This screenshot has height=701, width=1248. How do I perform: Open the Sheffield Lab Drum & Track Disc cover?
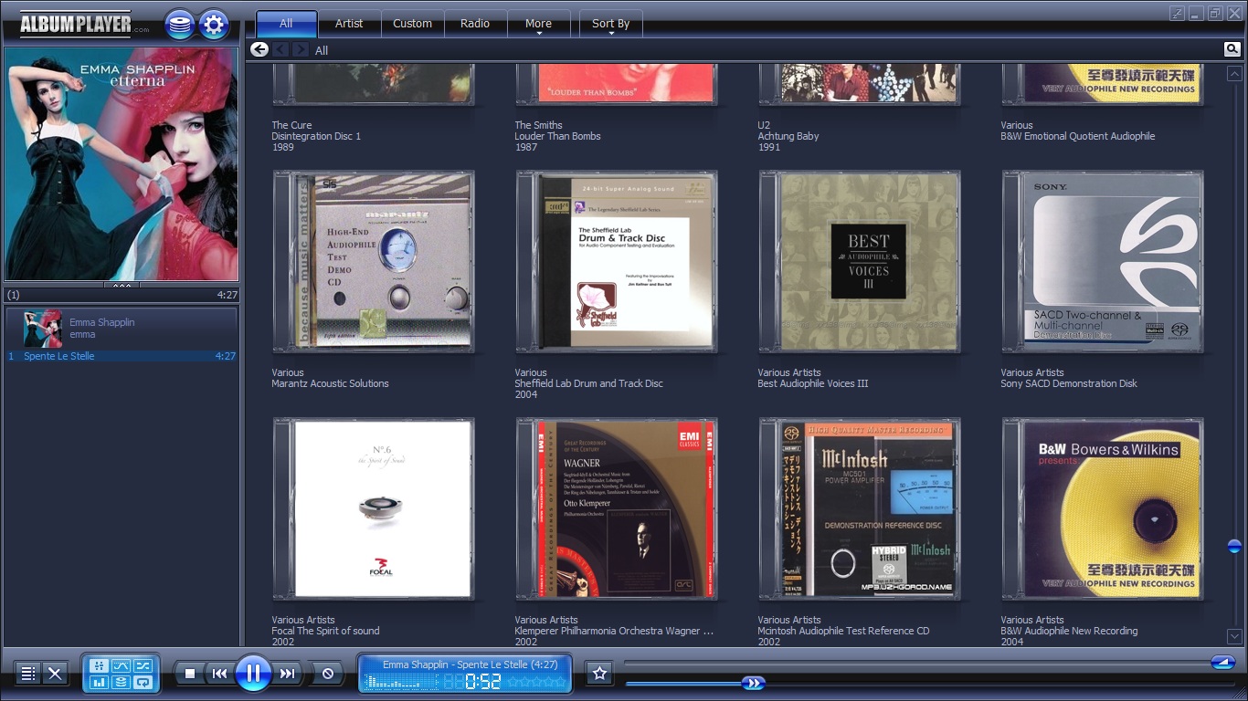[617, 262]
